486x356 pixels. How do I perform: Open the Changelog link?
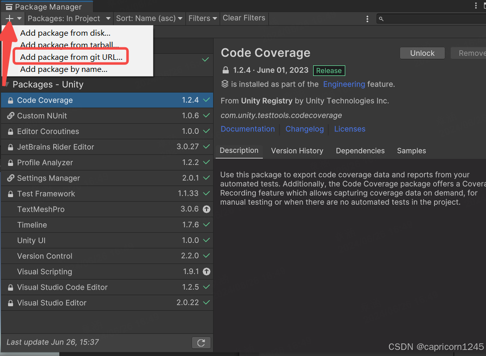(305, 129)
